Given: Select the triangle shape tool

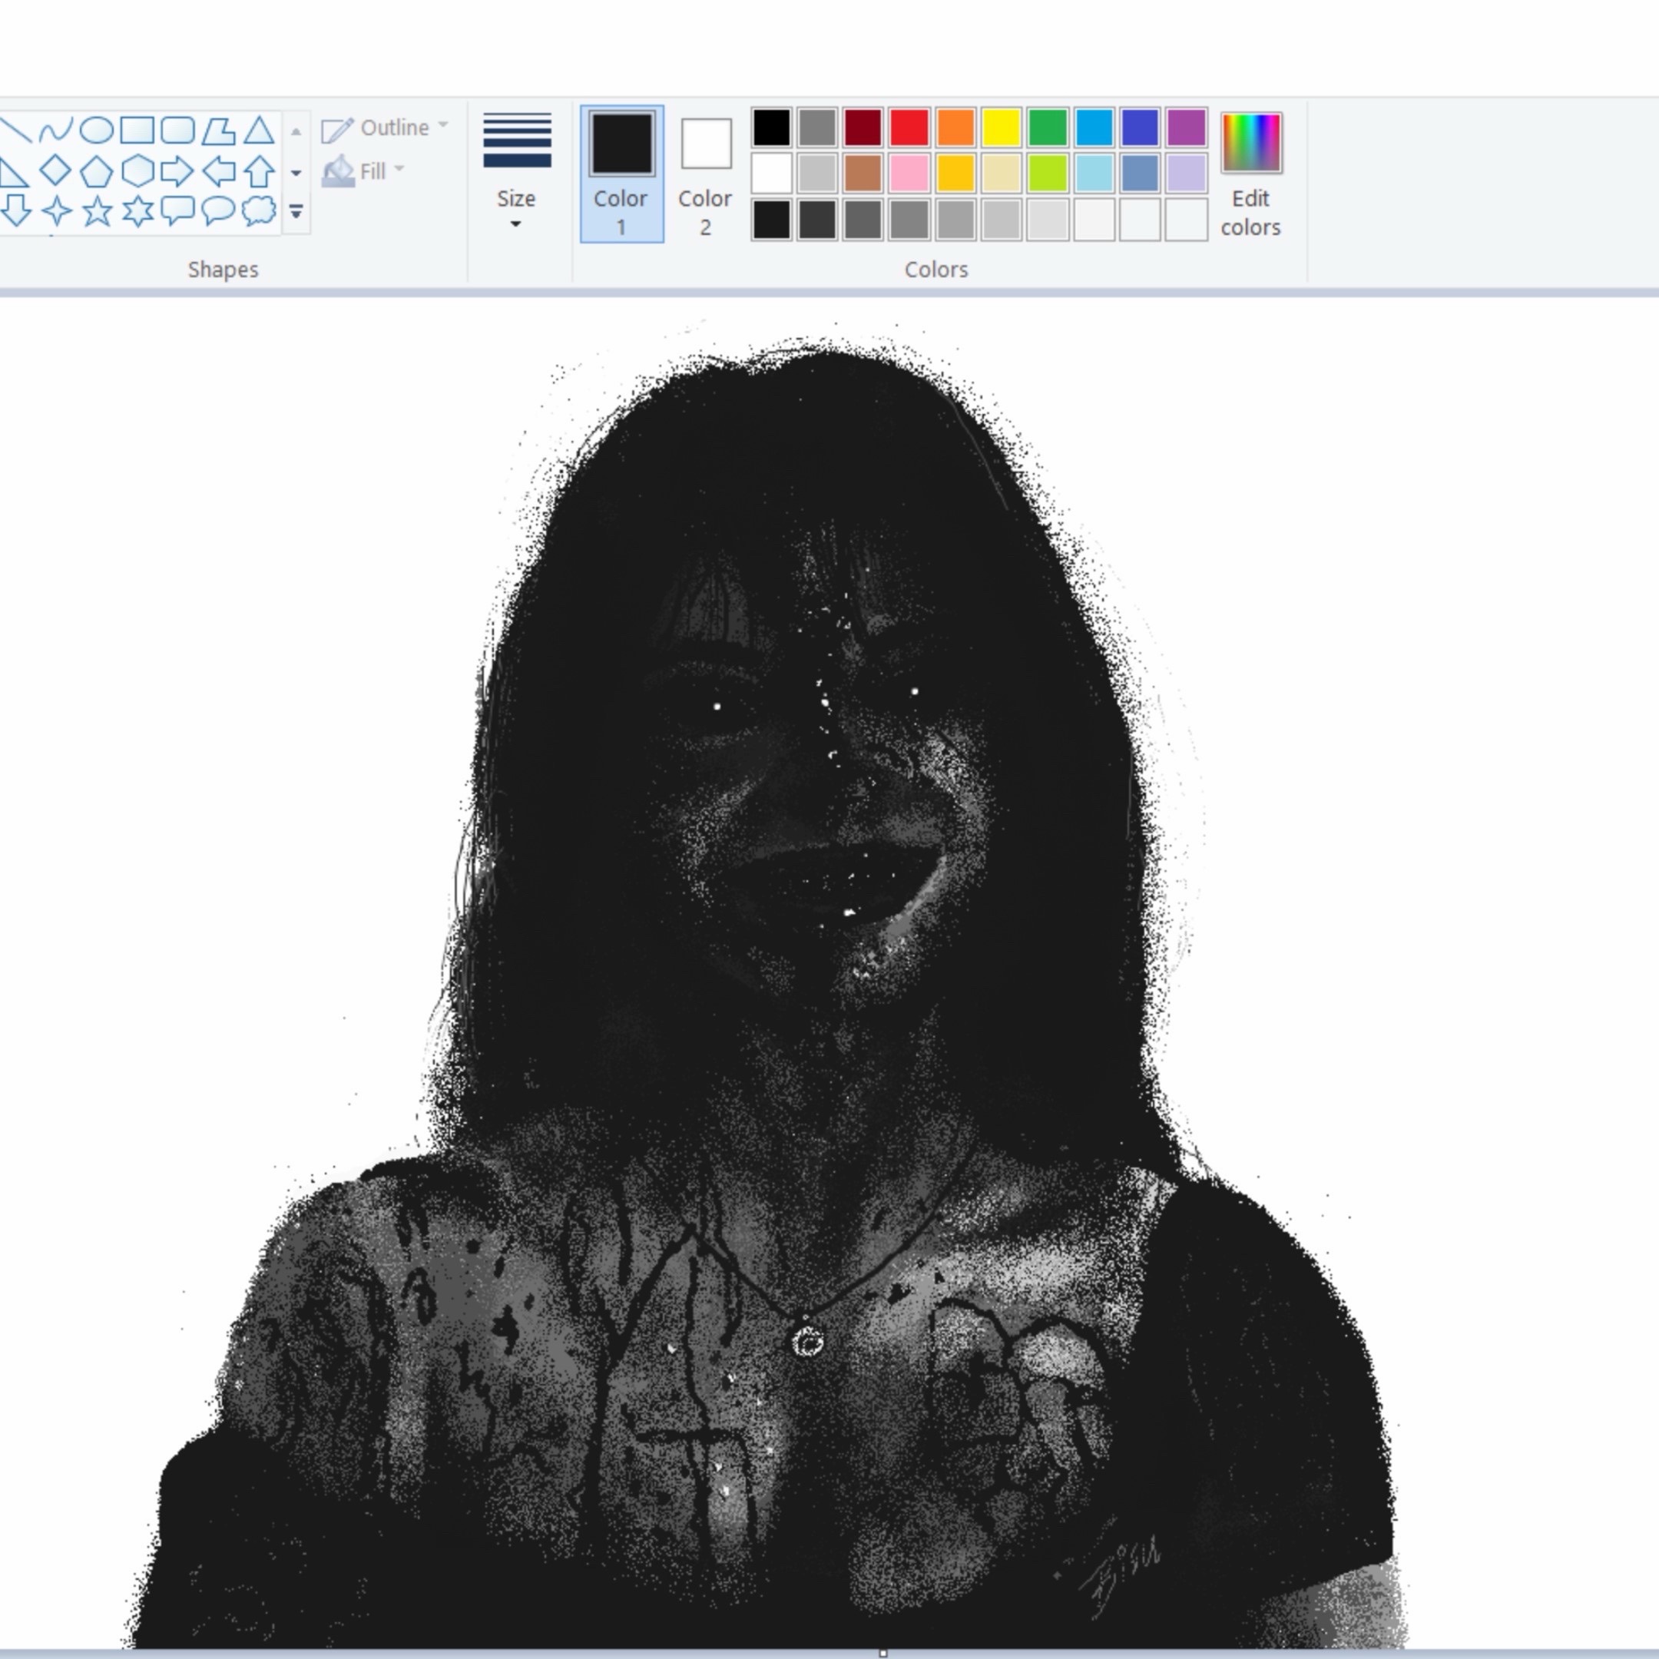Looking at the screenshot, I should pos(259,131).
